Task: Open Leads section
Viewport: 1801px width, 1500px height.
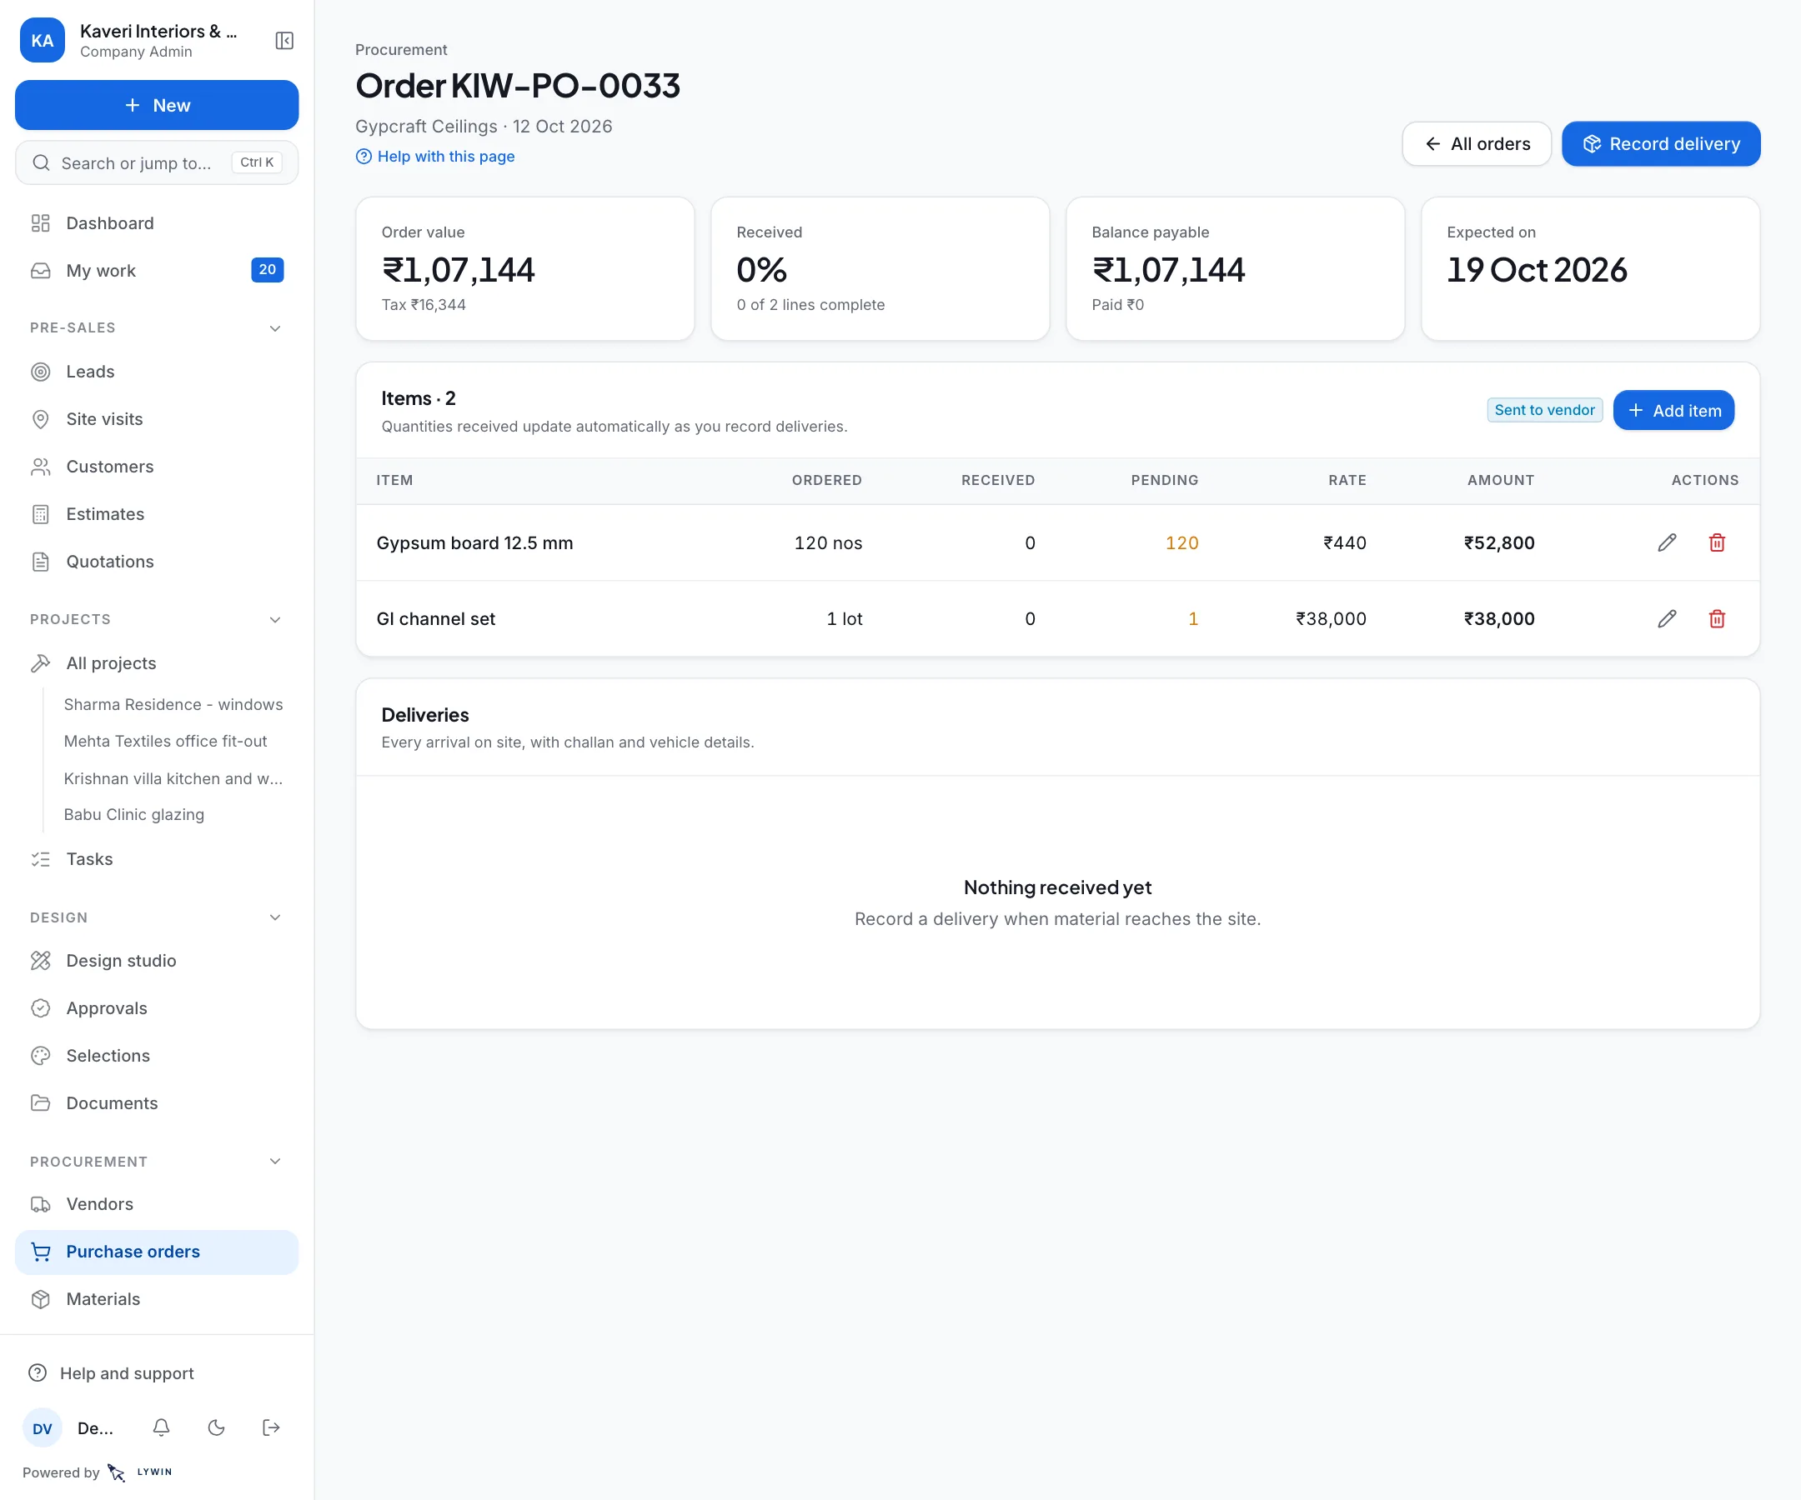Action: click(x=157, y=371)
